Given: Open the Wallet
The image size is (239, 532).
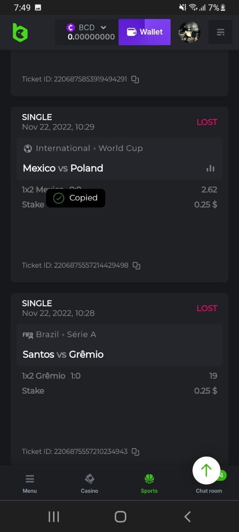Looking at the screenshot, I should pyautogui.click(x=145, y=32).
